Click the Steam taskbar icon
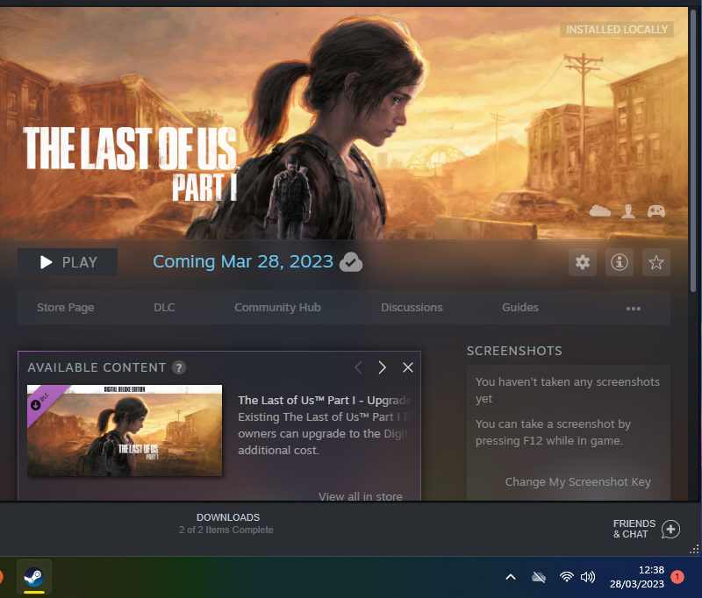Image resolution: width=702 pixels, height=598 pixels. (34, 577)
